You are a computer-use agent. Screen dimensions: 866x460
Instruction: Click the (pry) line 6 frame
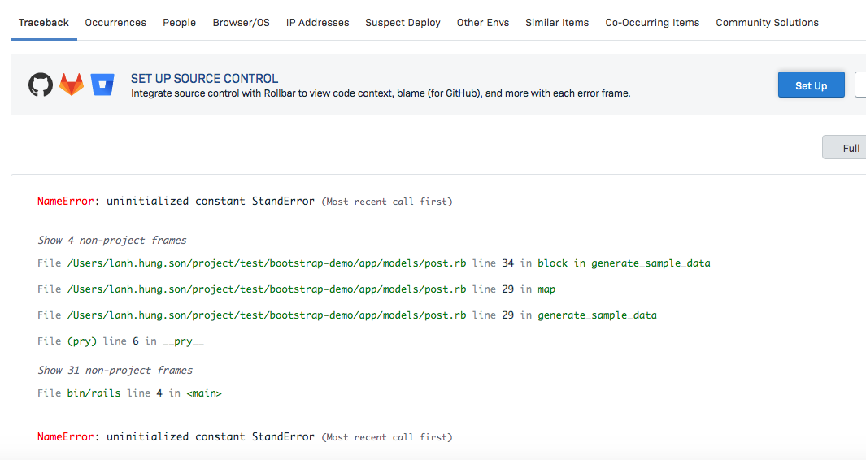(x=120, y=341)
